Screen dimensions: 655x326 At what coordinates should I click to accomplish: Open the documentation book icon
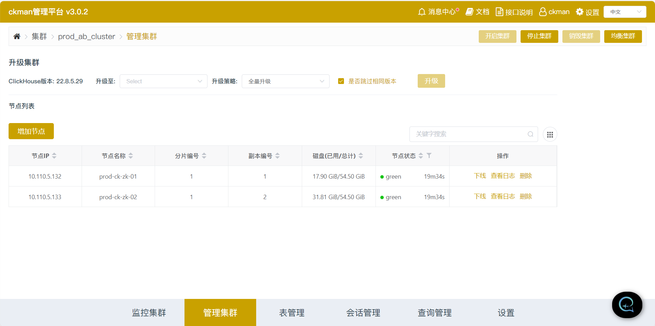tap(469, 12)
